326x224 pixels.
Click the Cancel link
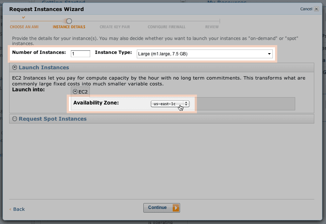tap(307, 9)
